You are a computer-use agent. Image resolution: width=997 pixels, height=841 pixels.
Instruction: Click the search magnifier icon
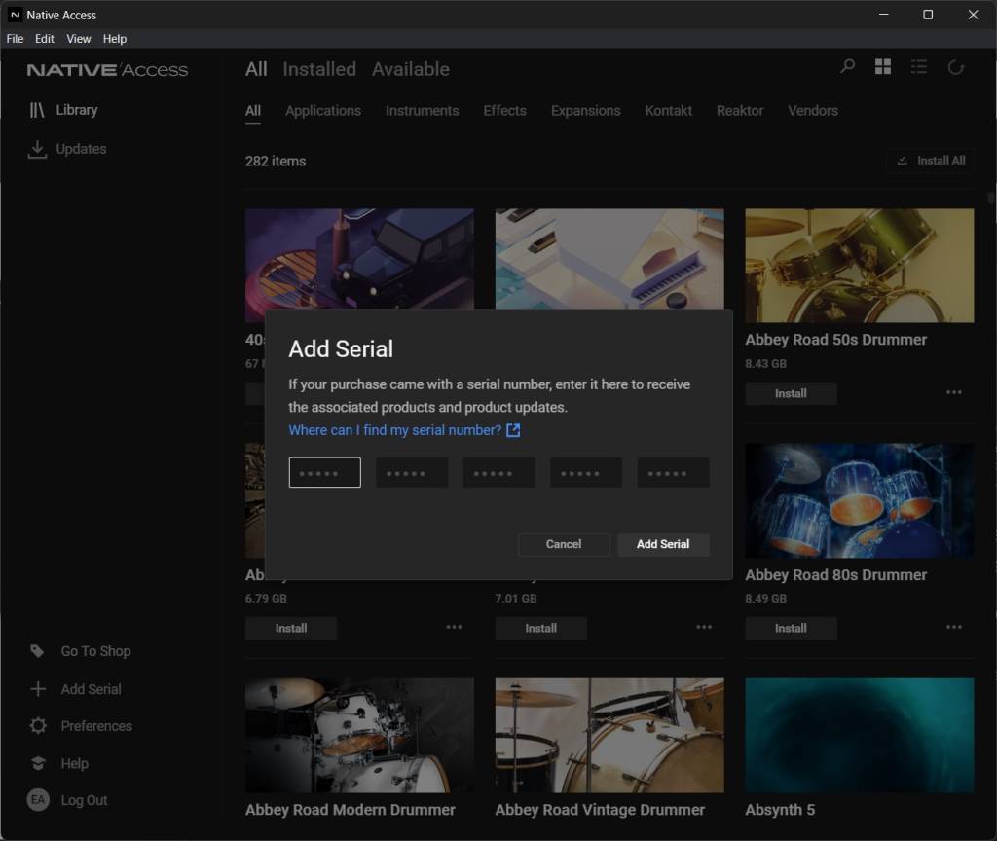(847, 66)
